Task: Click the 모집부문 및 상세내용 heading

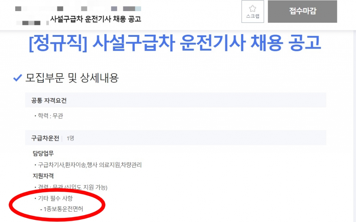Action: tap(72, 78)
